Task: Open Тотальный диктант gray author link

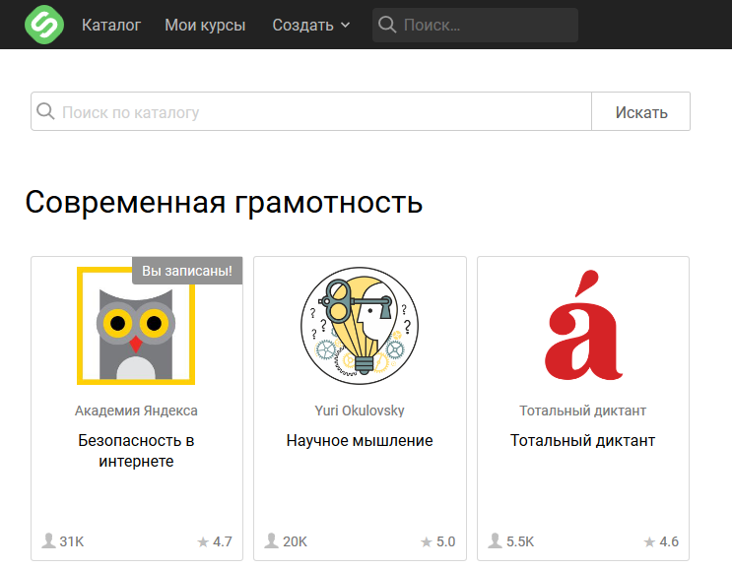Action: (x=582, y=411)
